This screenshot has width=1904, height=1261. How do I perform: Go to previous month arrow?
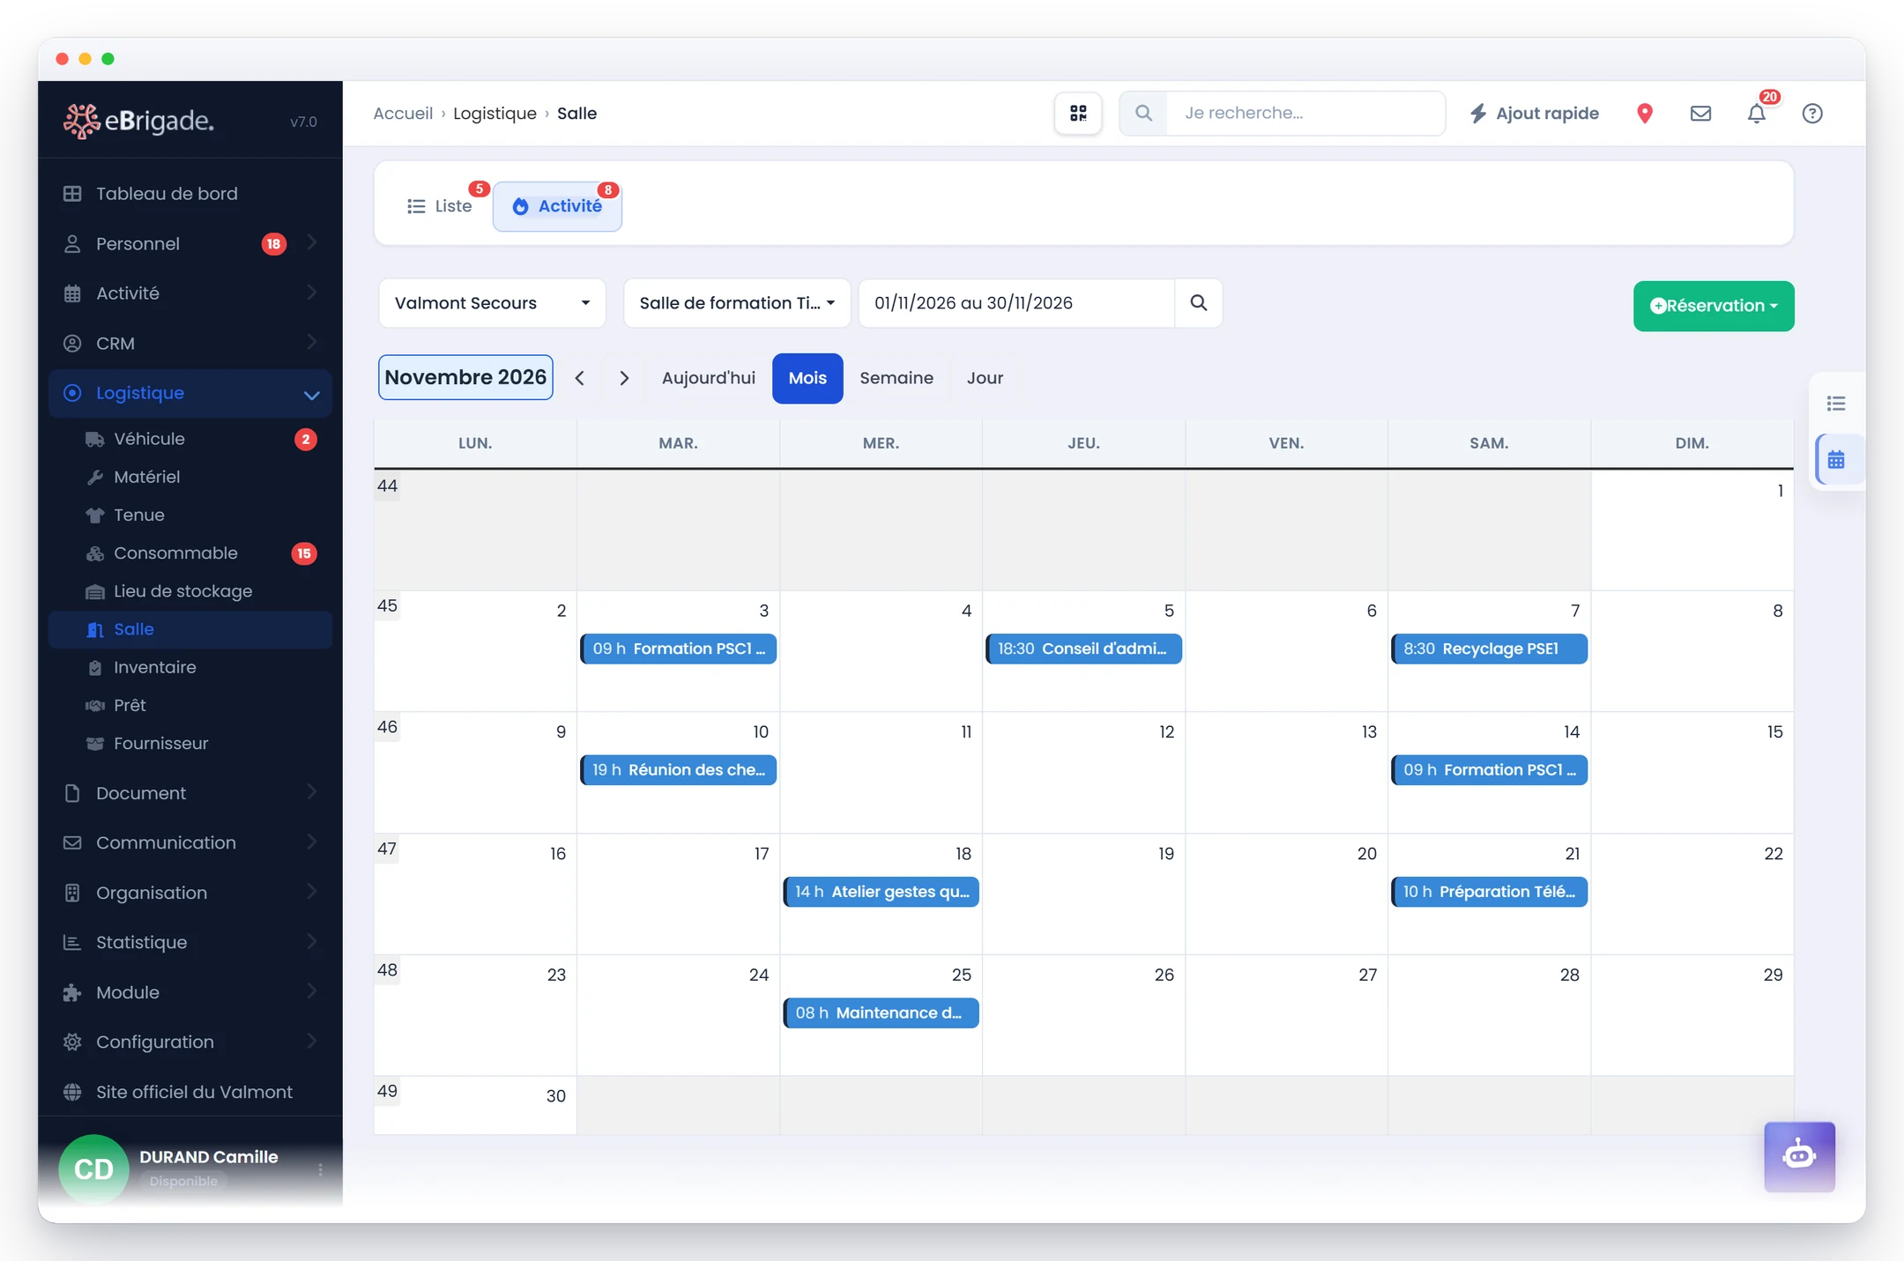point(580,378)
